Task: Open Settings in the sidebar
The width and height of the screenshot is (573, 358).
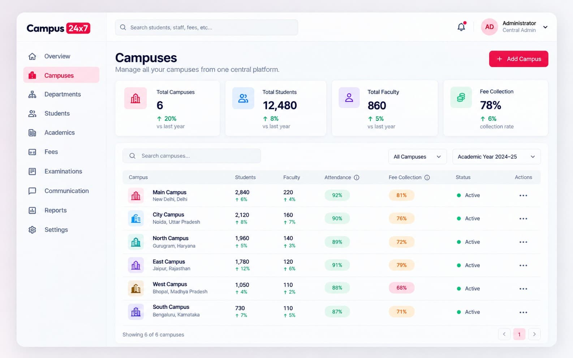Action: pyautogui.click(x=61, y=230)
